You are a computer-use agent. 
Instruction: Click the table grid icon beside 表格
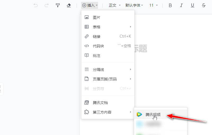[x=87, y=27]
